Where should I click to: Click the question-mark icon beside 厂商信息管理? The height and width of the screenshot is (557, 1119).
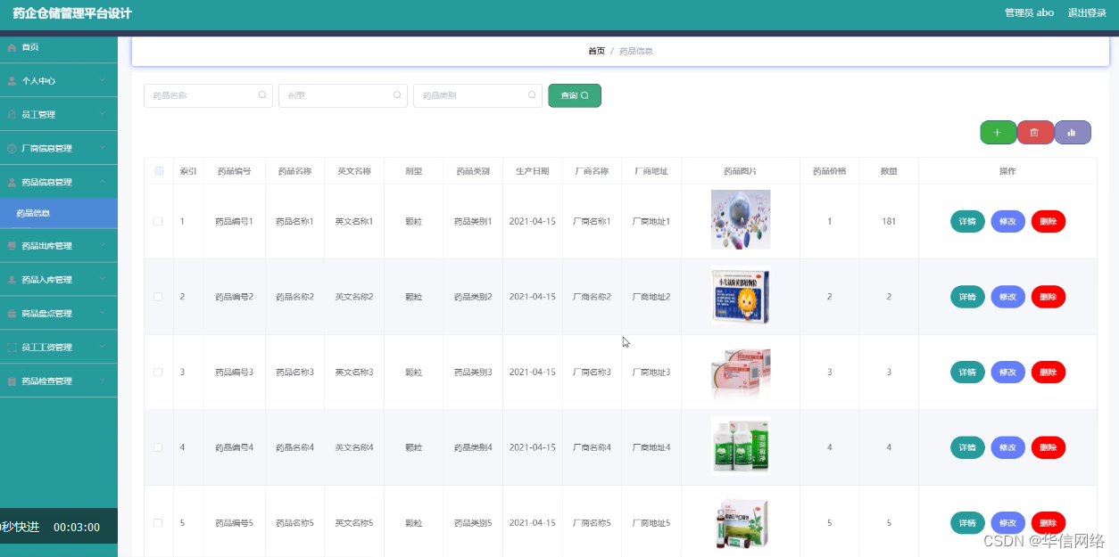tap(11, 147)
